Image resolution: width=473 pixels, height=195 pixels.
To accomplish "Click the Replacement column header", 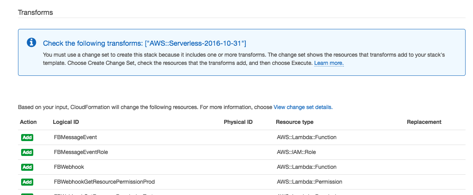I will pyautogui.click(x=424, y=122).
